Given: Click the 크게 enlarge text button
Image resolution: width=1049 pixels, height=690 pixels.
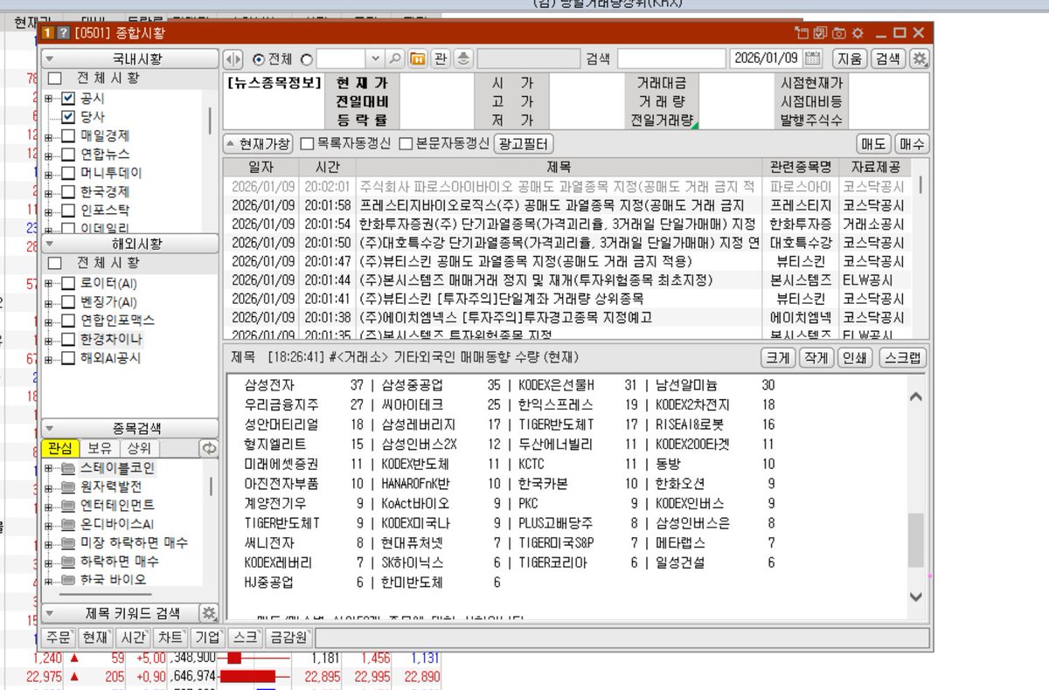Looking at the screenshot, I should pyautogui.click(x=777, y=358).
